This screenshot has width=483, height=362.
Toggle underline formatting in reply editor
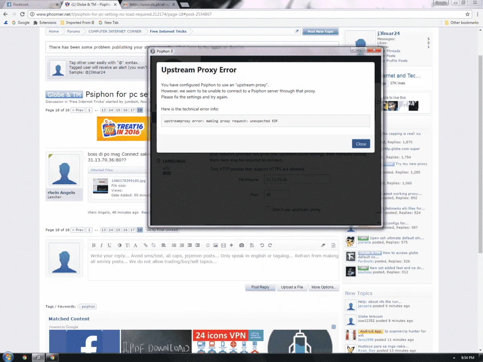(x=109, y=245)
